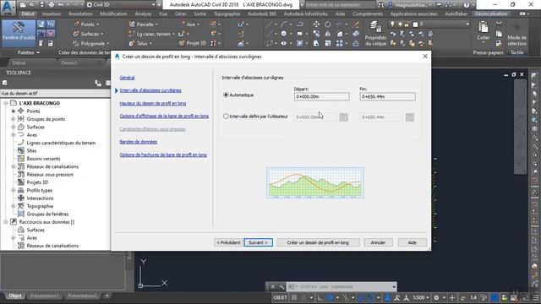Expand the Topographie node

click(x=14, y=206)
